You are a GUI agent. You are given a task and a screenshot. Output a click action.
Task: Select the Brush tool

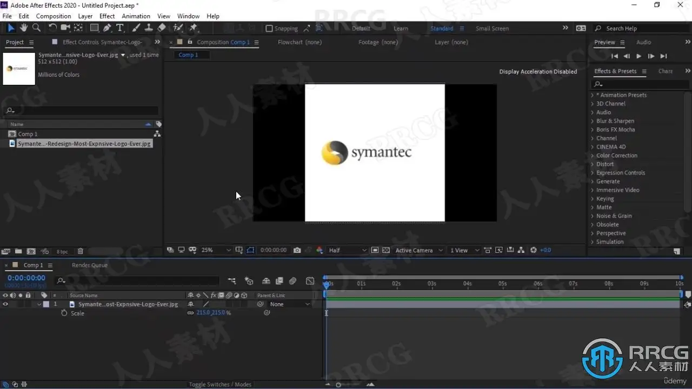point(136,28)
